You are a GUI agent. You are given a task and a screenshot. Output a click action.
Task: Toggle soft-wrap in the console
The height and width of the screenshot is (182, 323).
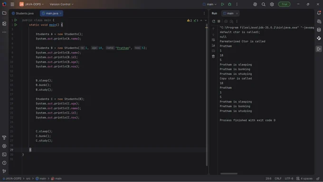point(213,40)
